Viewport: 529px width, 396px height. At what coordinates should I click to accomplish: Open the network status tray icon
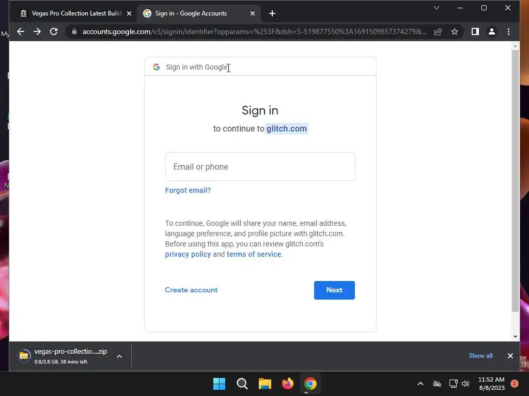(453, 384)
